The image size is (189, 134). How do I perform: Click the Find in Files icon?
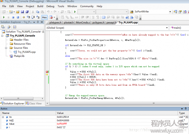(x=132, y=12)
